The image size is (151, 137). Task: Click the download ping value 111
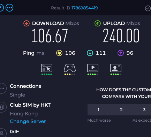coord(101,53)
